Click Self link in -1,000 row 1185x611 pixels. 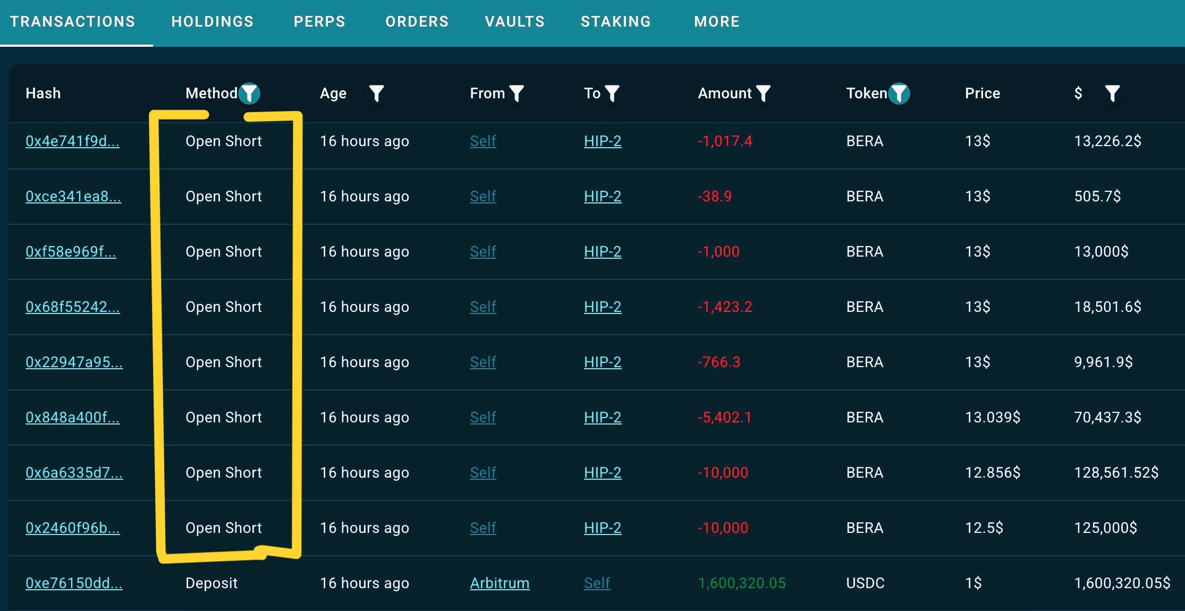[x=484, y=252]
